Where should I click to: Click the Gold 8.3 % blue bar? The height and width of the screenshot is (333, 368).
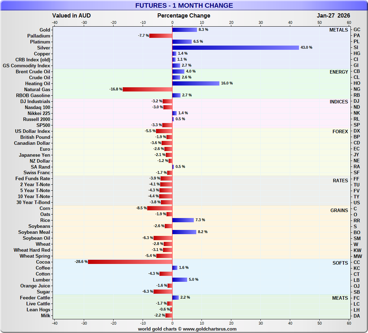click(185, 30)
